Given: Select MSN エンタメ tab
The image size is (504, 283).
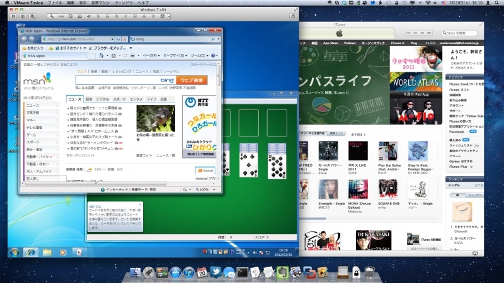Looking at the screenshot, I should [x=136, y=99].
